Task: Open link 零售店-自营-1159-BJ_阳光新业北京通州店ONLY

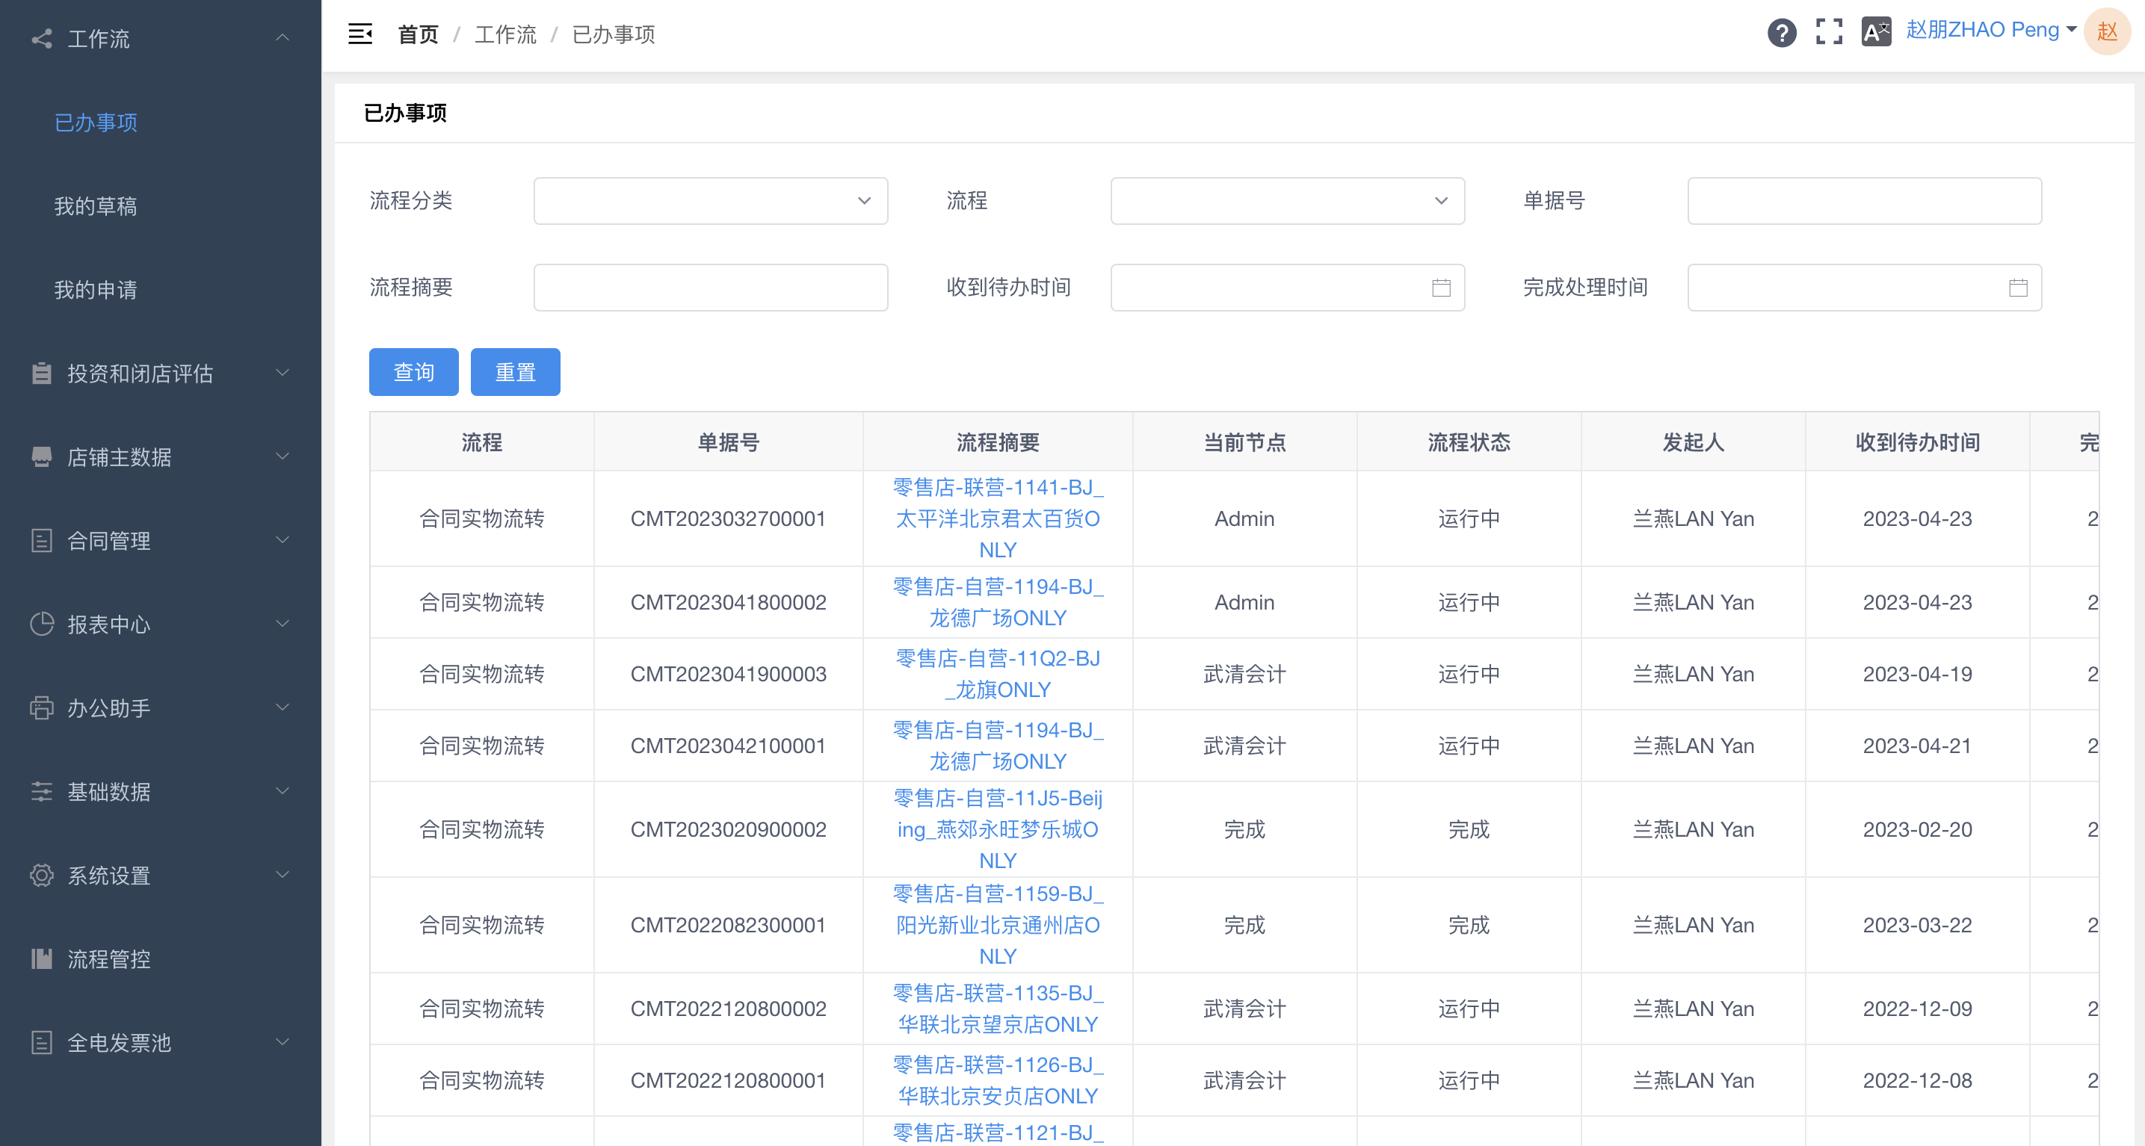Action: (x=998, y=925)
